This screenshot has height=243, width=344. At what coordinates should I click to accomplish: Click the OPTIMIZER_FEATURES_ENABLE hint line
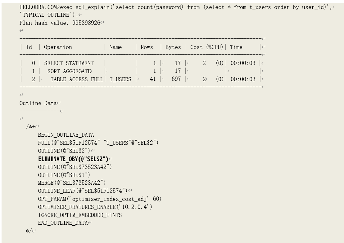[95, 207]
